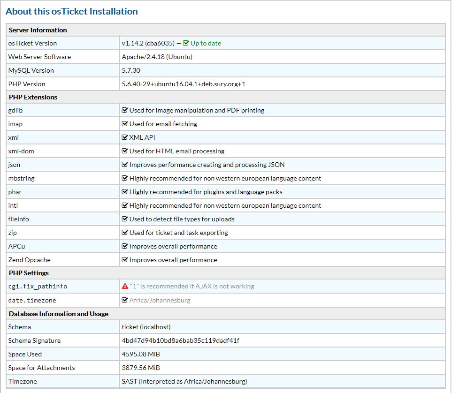Click the mbstring extension name
Screen dimensions: 452x393
[21, 178]
